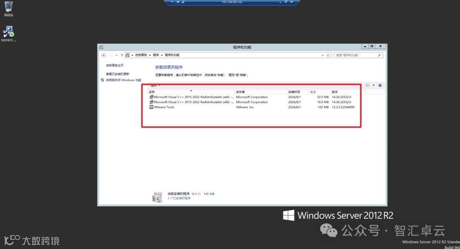Select Visual C++ 2015-2022 Redistributable (x64) row

(x=252, y=97)
